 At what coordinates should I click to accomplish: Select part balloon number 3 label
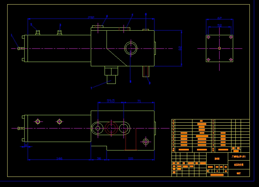tap(60, 25)
